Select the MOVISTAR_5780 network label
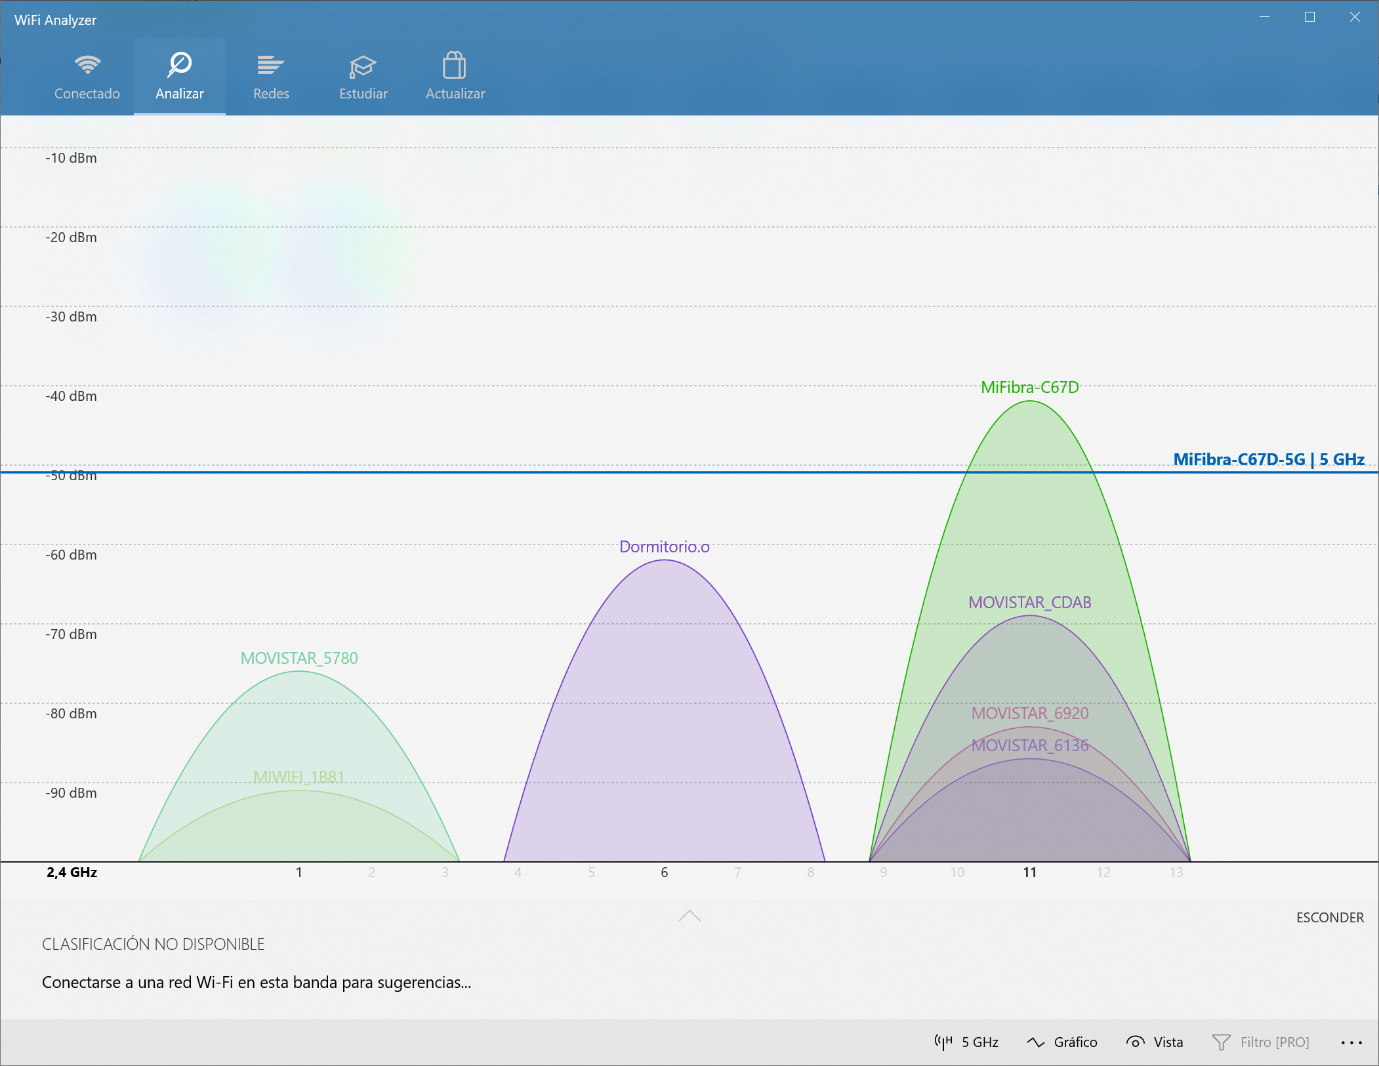This screenshot has width=1379, height=1066. pos(299,658)
